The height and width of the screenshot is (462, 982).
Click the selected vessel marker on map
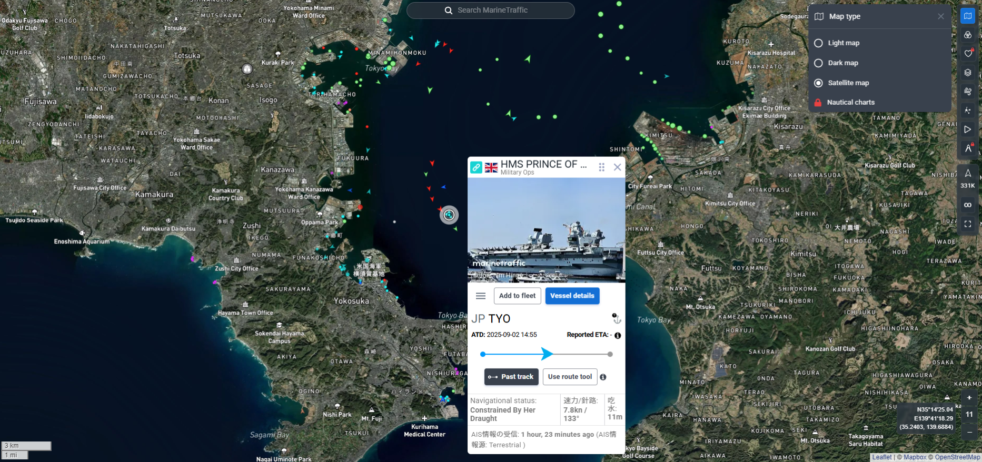click(449, 215)
